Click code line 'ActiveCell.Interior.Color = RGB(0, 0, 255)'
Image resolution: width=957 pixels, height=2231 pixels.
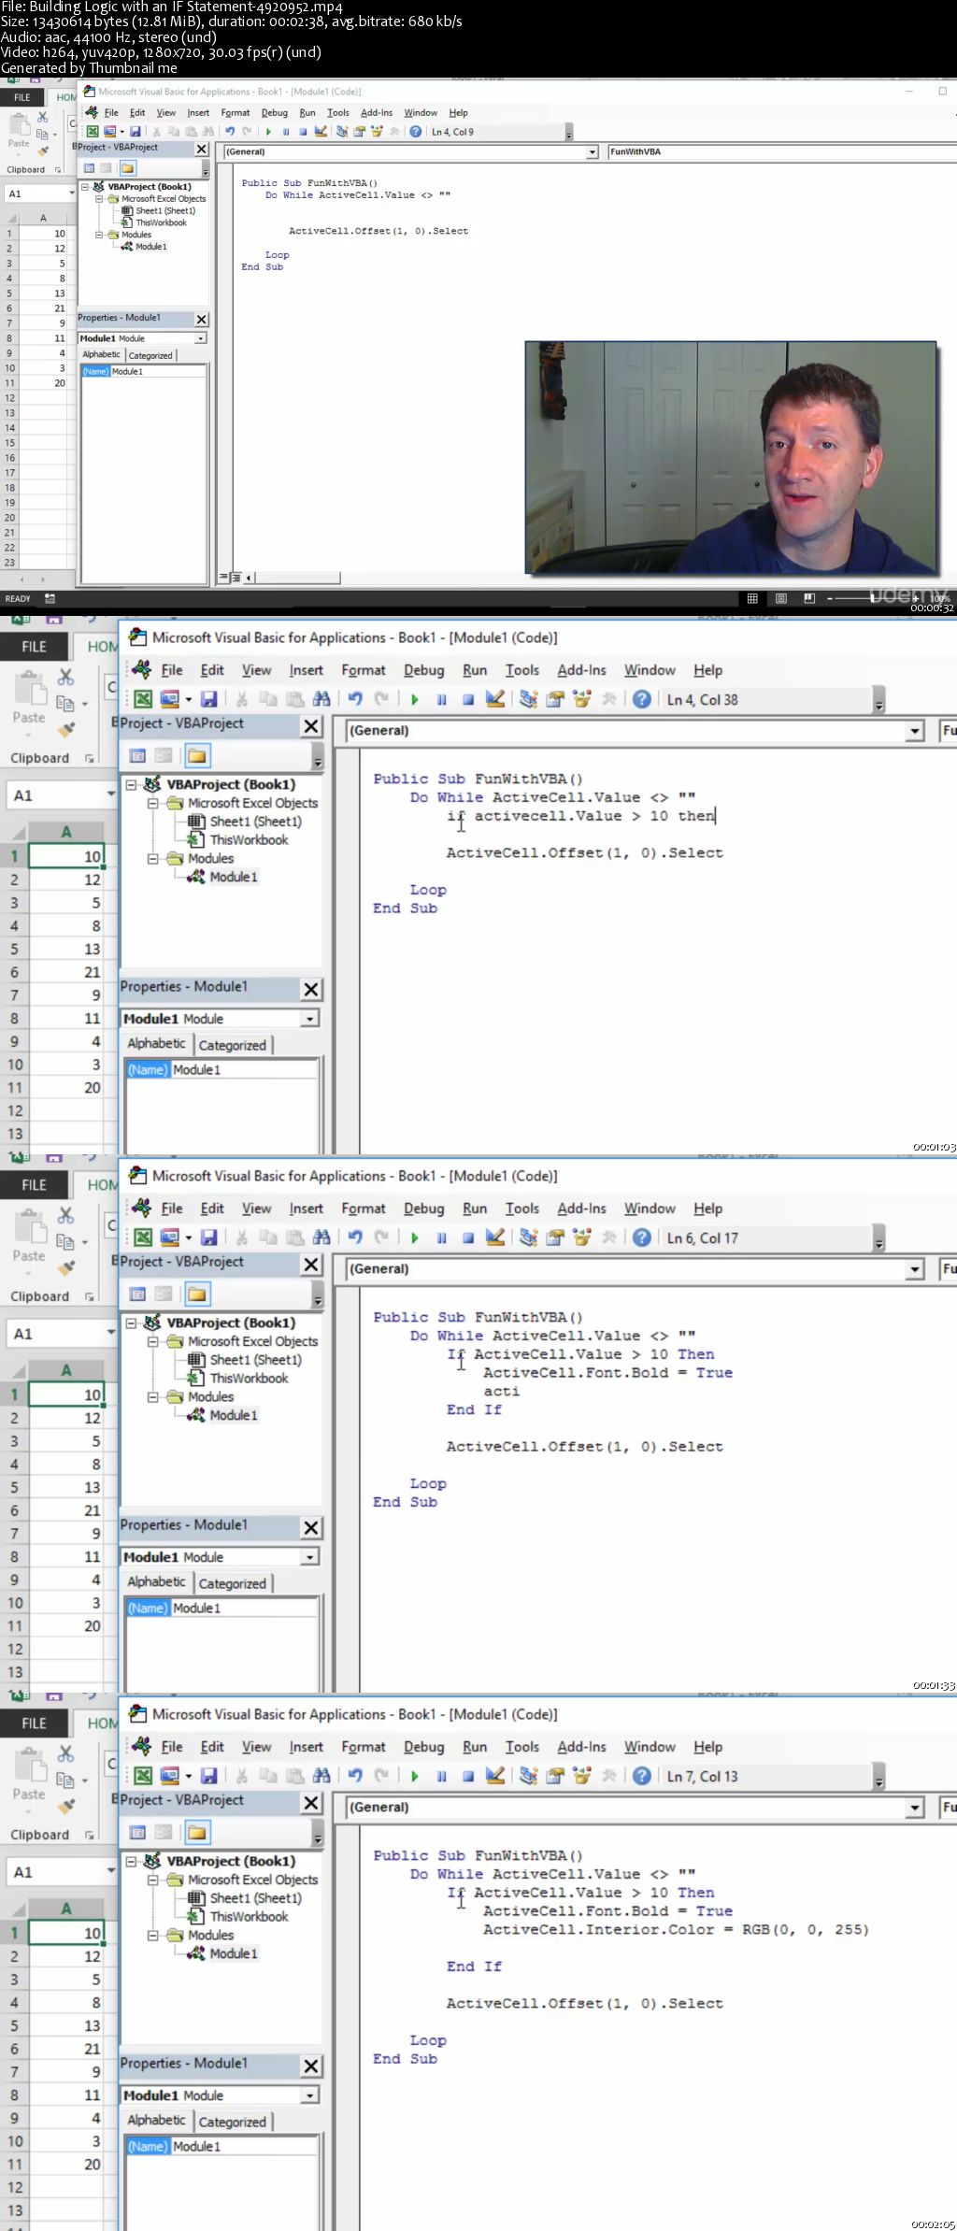pyautogui.click(x=676, y=1929)
